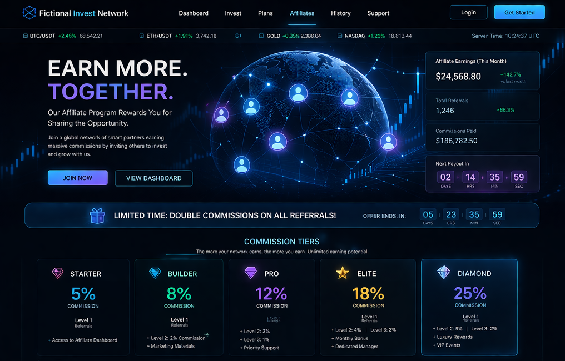565x361 pixels.
Task: Open the Dashboard nav item
Action: (x=194, y=13)
